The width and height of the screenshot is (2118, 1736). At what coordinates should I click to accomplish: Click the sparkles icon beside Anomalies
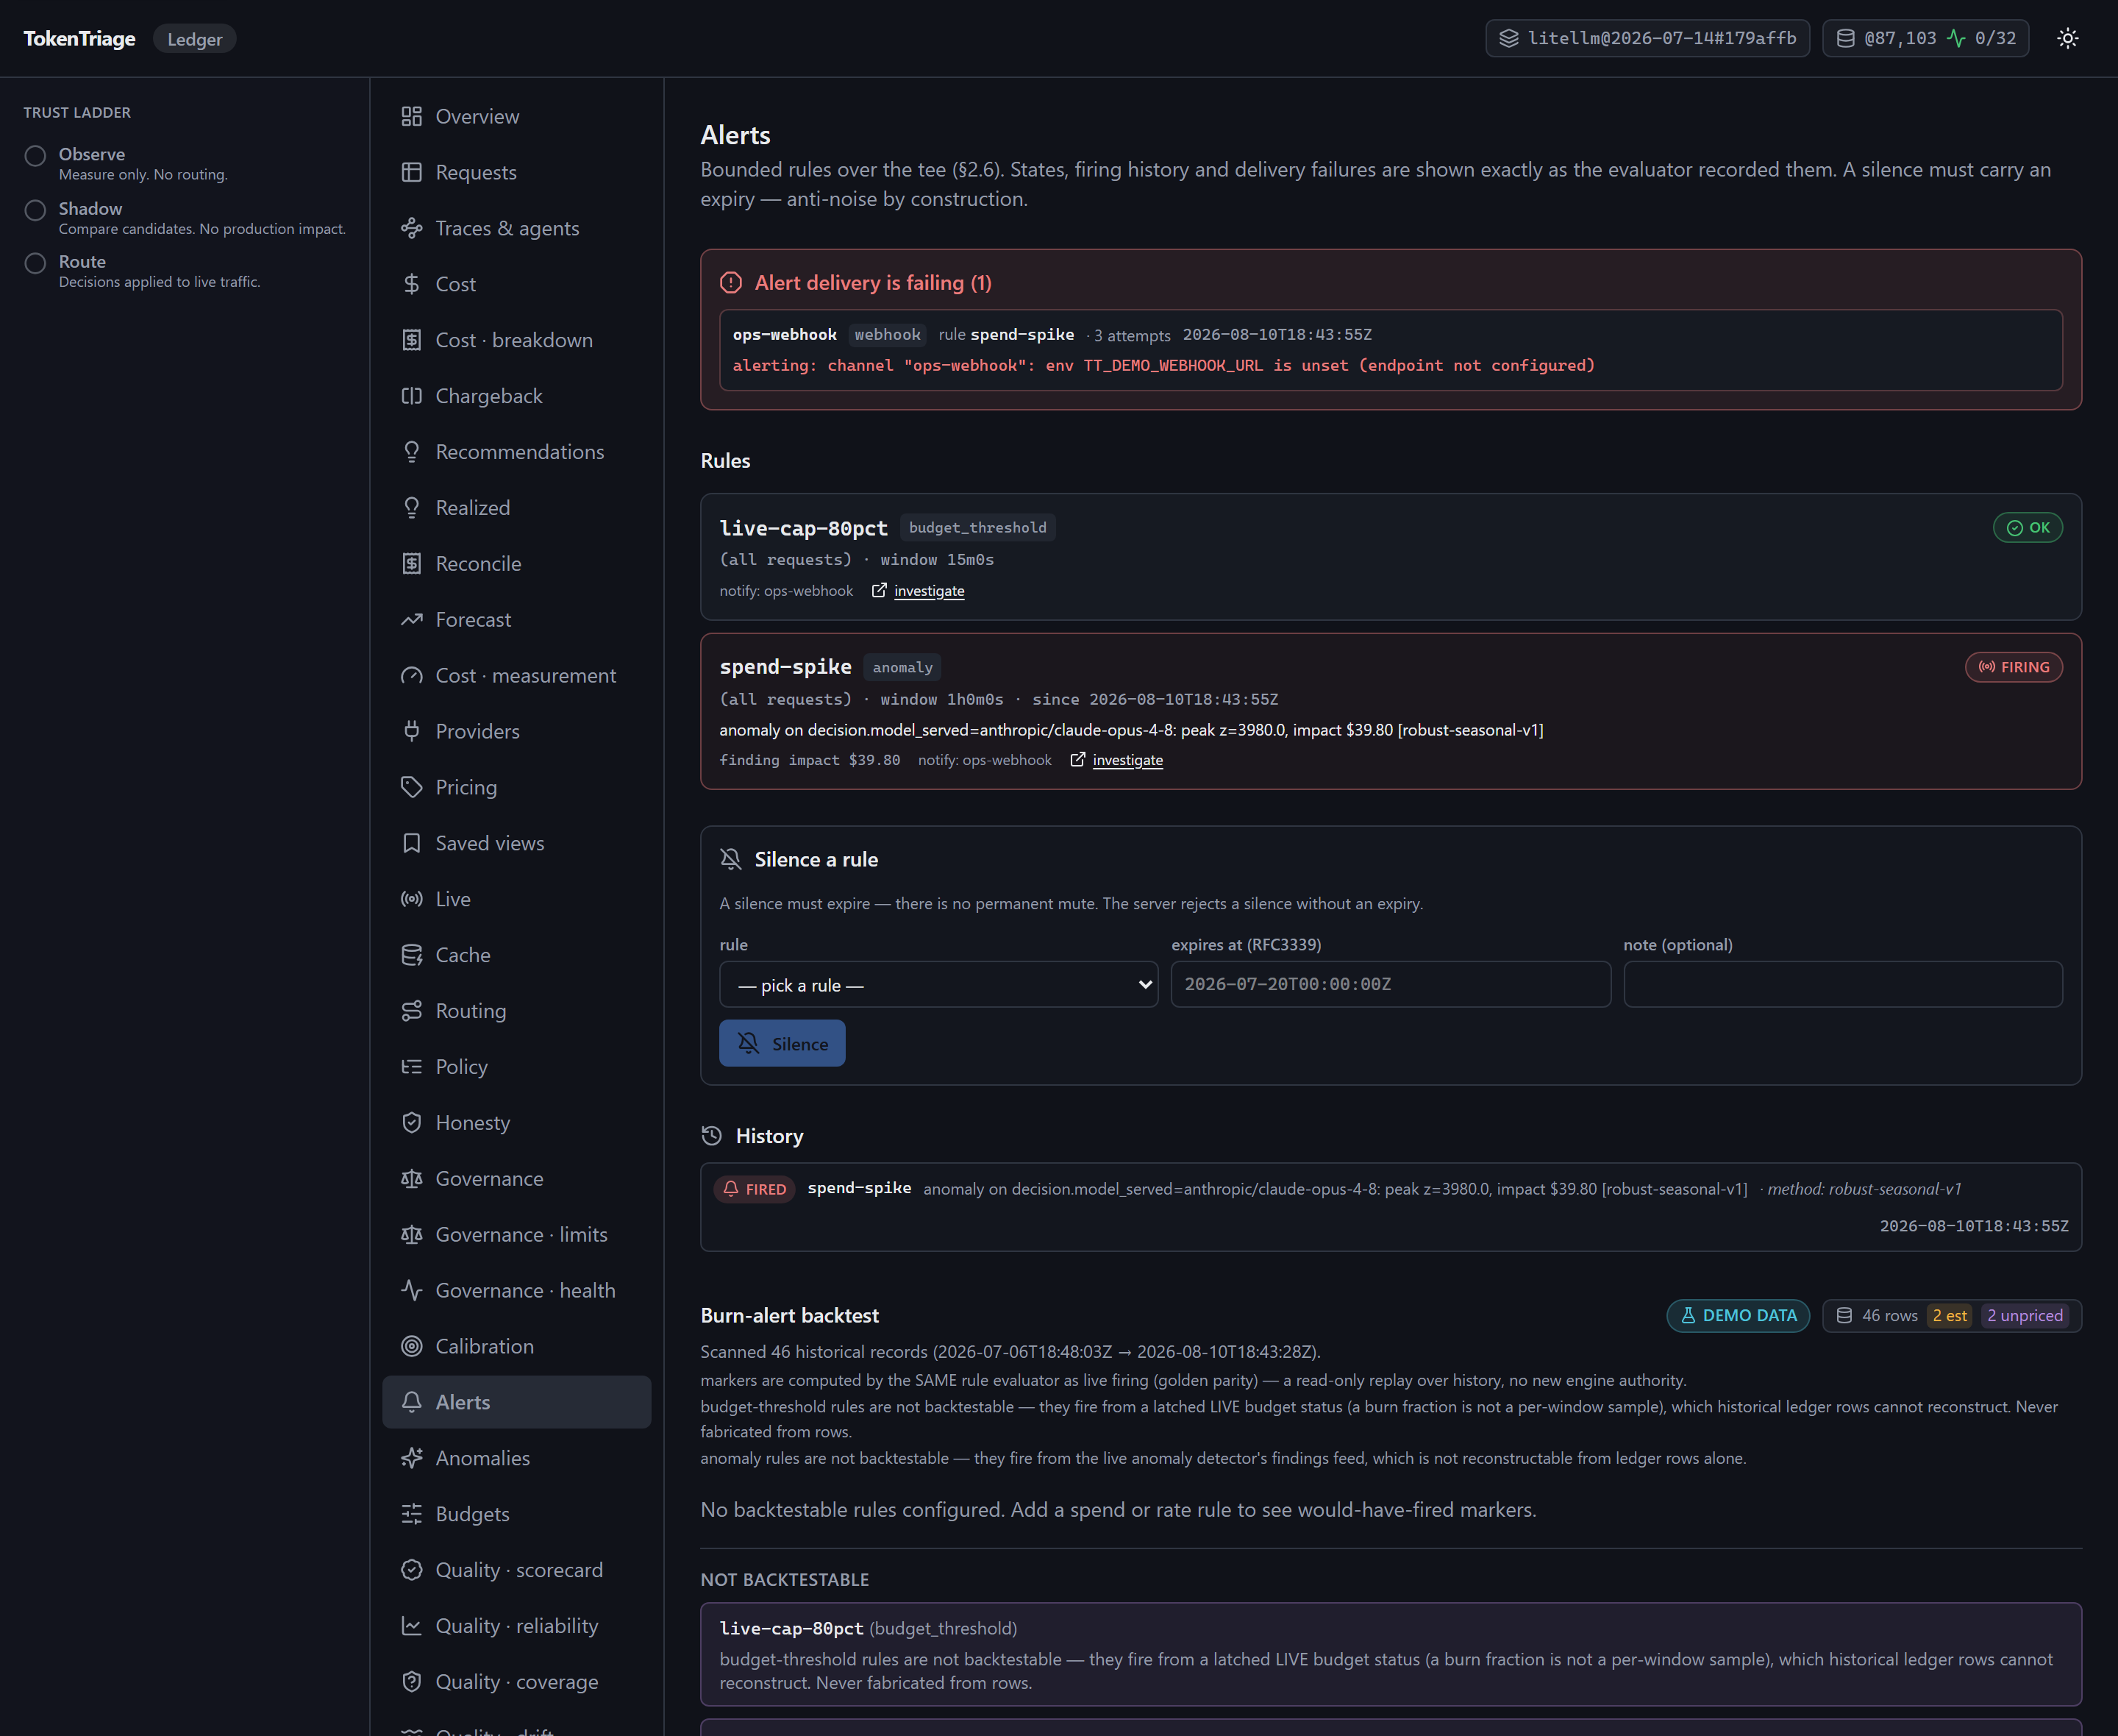pos(411,1459)
